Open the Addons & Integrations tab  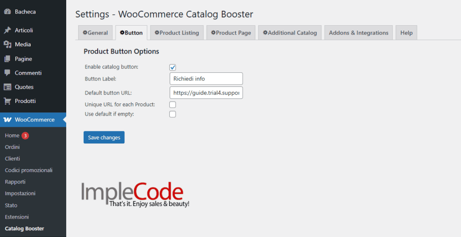tap(359, 32)
